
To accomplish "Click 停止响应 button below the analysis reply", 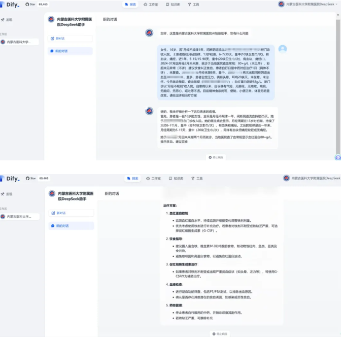I will 216,157.
